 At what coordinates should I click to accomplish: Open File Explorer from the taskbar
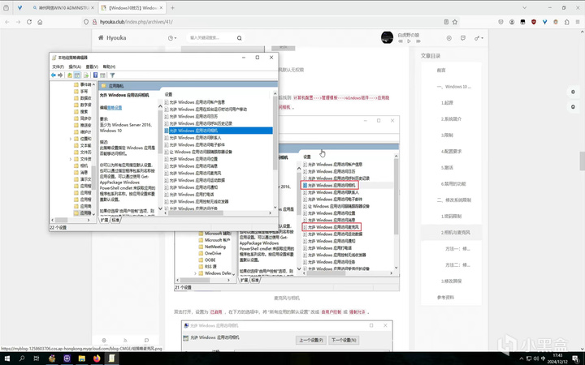pyautogui.click(x=82, y=359)
